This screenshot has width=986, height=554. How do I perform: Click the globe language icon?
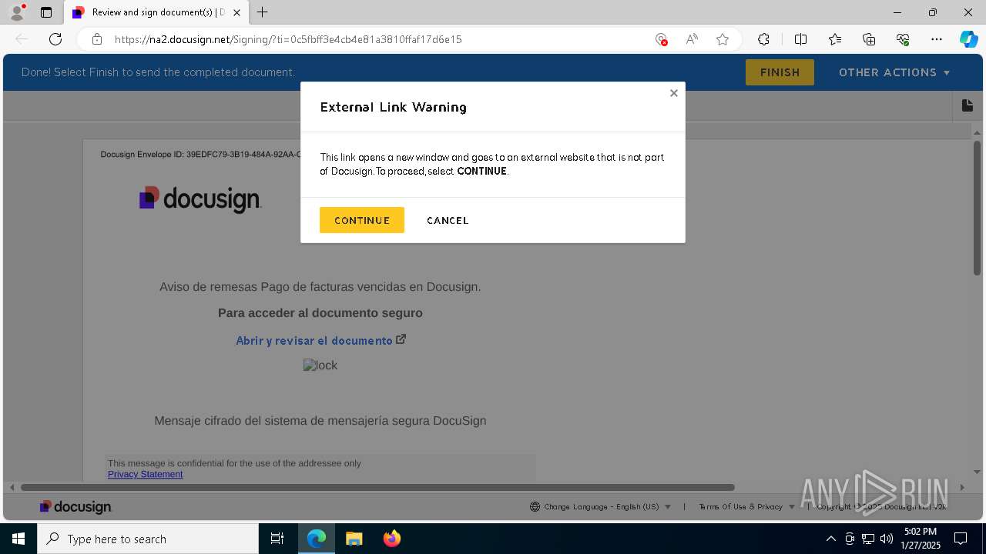[x=535, y=506]
